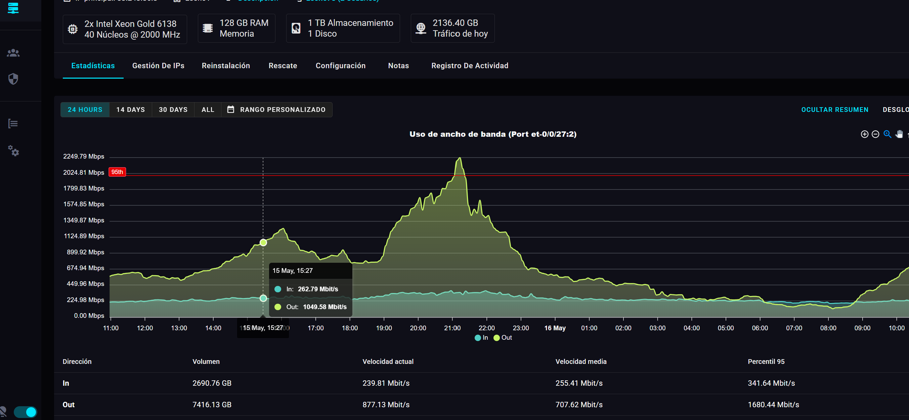
Task: Toggle the In series legend
Action: point(481,337)
